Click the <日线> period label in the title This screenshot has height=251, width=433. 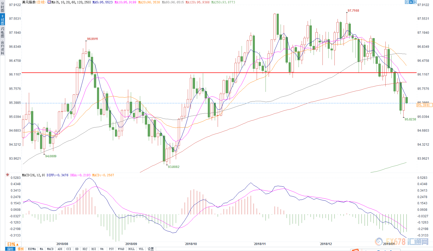click(41, 2)
